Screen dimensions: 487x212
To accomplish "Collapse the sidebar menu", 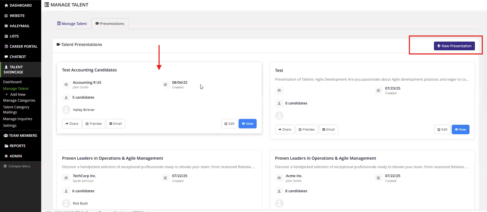I will 17,166.
